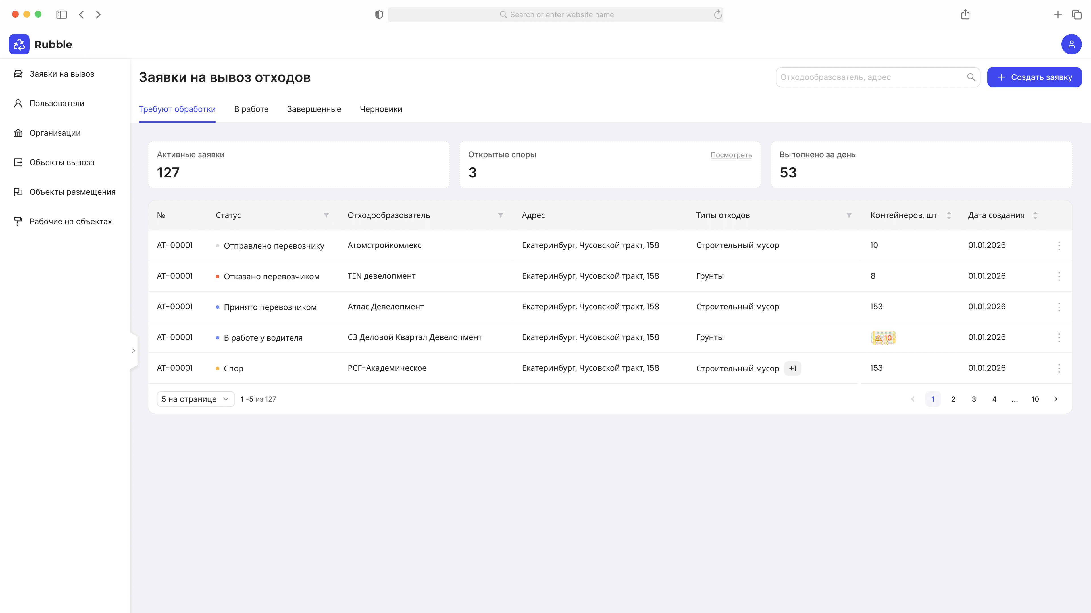Open the '5 на странице' page size dropdown
The height and width of the screenshot is (613, 1091).
coord(196,399)
